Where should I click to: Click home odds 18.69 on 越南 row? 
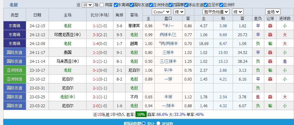click(x=204, y=44)
